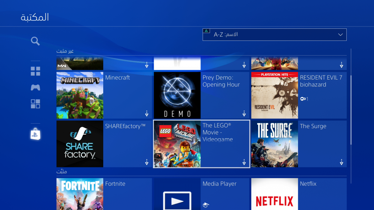The width and height of the screenshot is (374, 210).
Task: Click the المكتبة library page heading
Action: click(34, 18)
